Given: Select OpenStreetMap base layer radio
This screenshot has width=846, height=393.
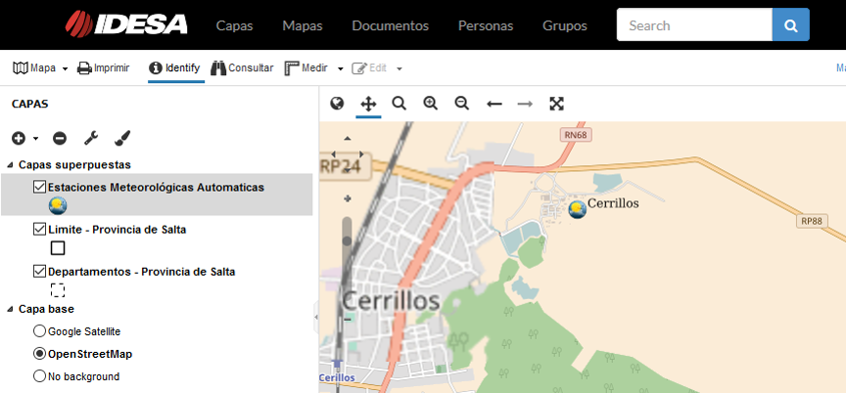Looking at the screenshot, I should [x=39, y=354].
